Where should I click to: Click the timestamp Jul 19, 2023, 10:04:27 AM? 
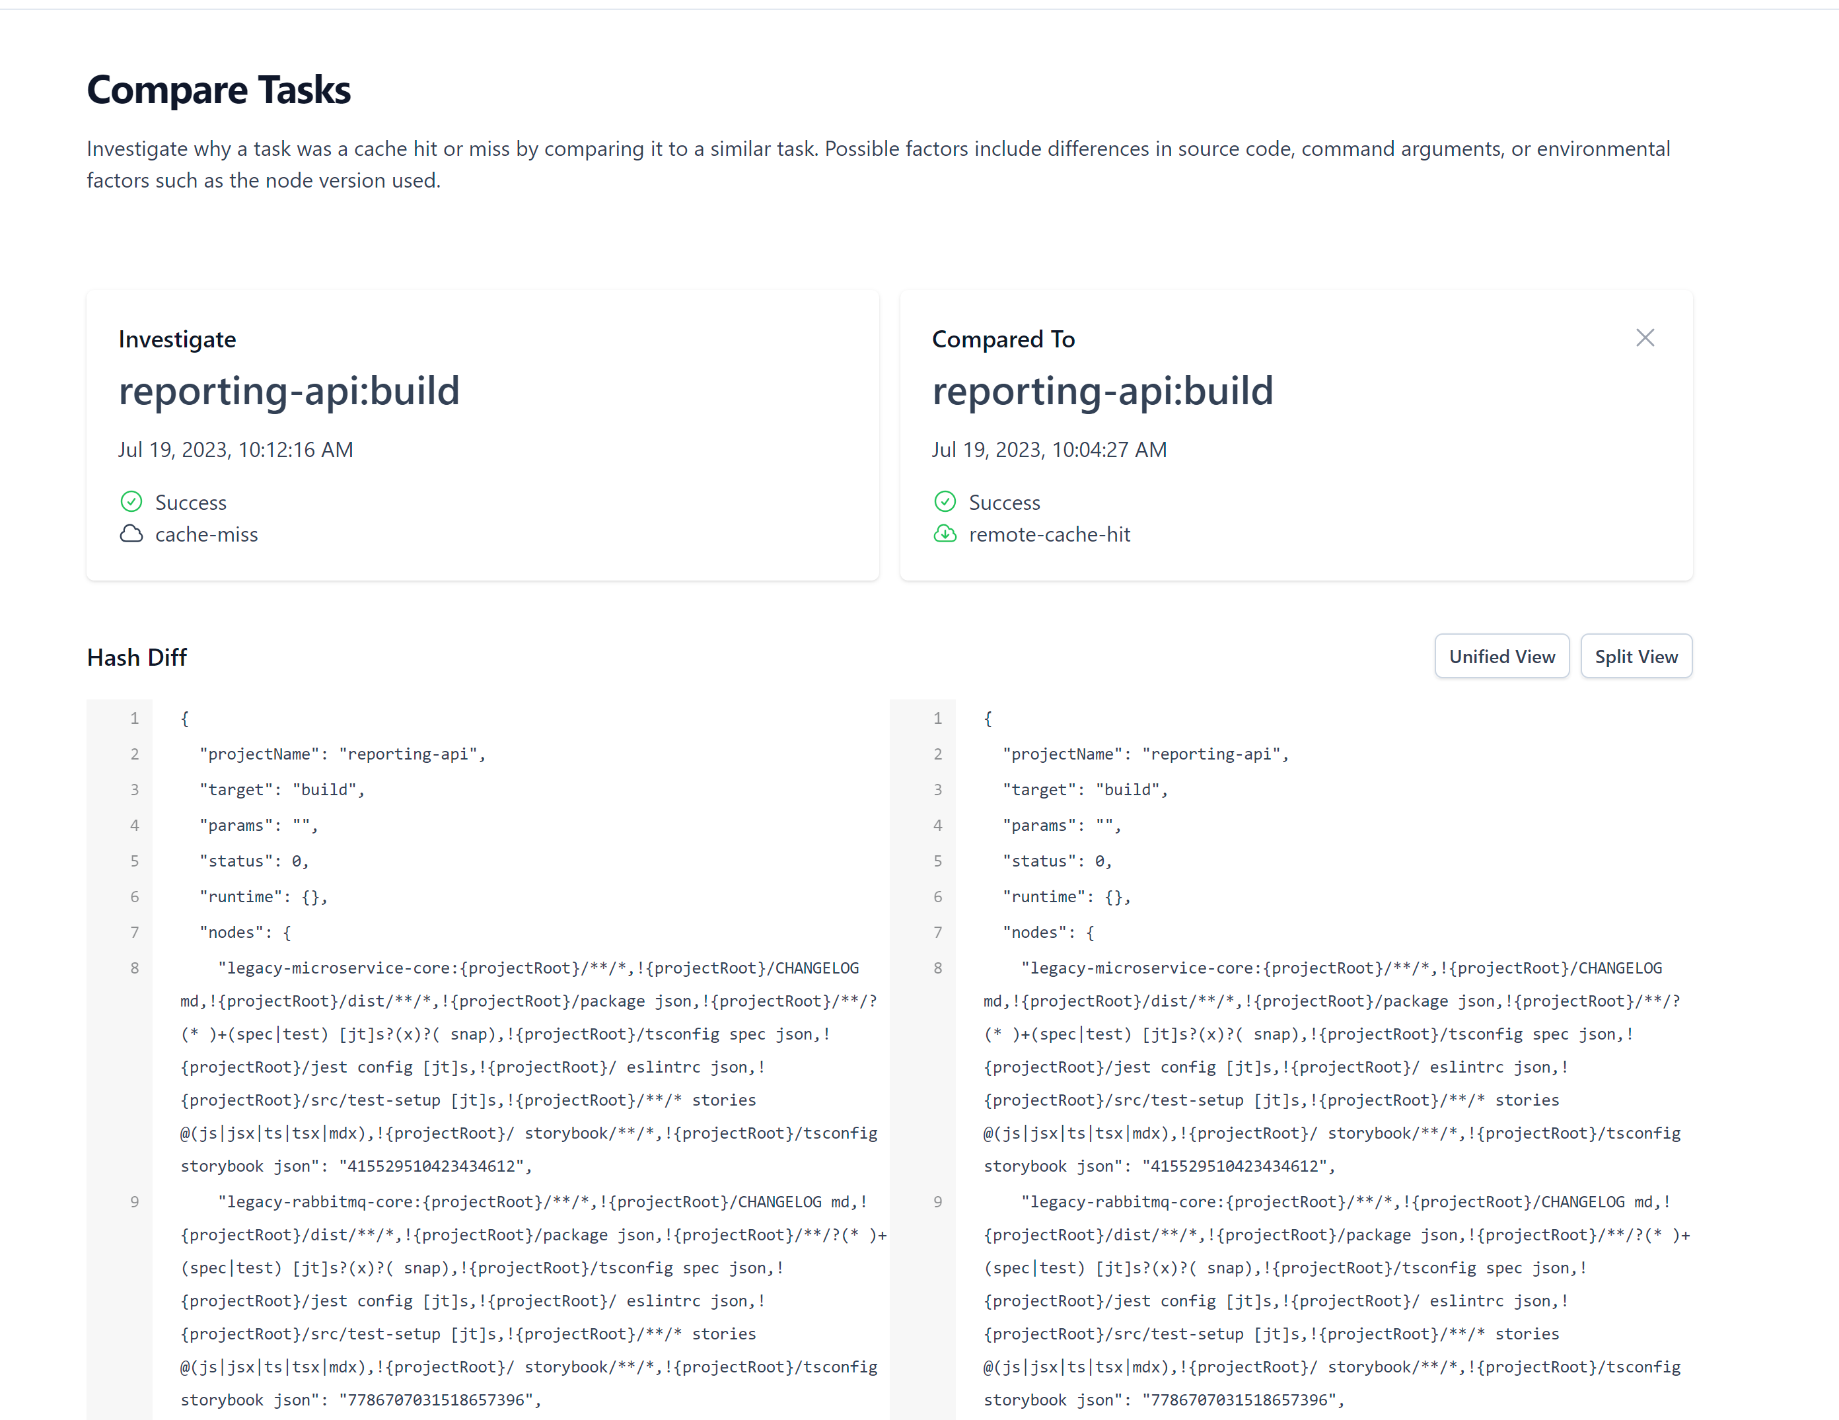(1049, 448)
